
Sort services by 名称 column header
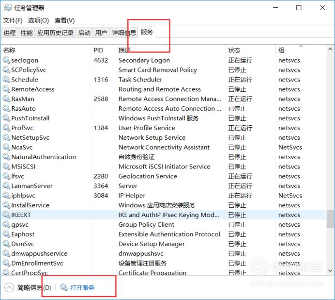pyautogui.click(x=46, y=50)
